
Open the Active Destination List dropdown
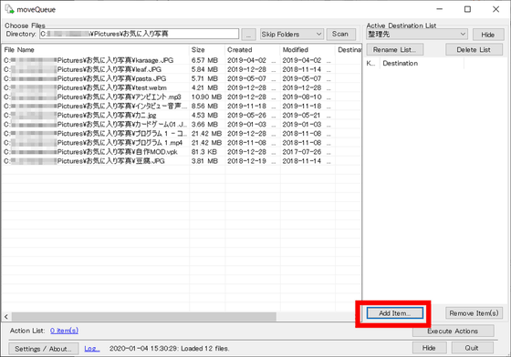click(417, 34)
